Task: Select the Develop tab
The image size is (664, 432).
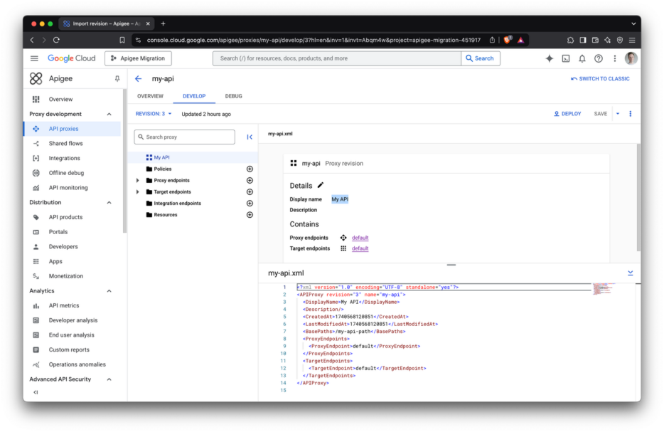Action: (x=194, y=96)
